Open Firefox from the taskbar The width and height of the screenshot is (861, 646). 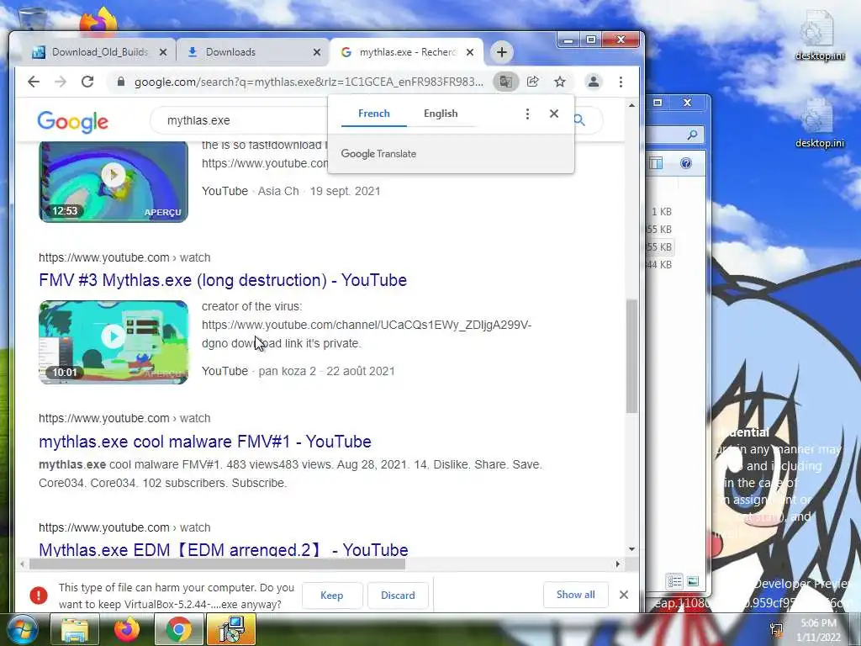click(x=127, y=629)
